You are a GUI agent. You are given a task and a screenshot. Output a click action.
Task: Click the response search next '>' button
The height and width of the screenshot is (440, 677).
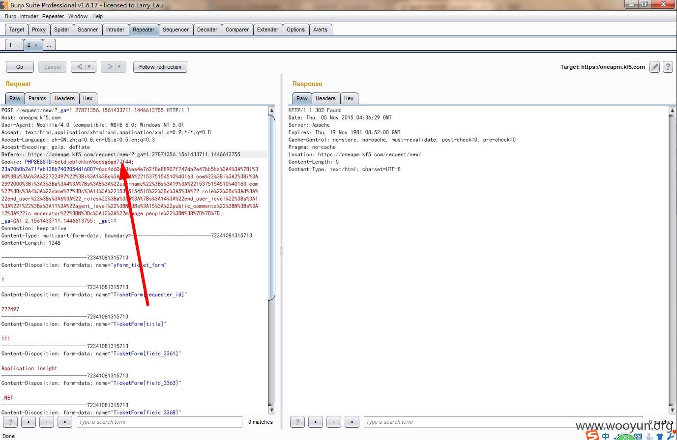pyautogui.click(x=352, y=422)
